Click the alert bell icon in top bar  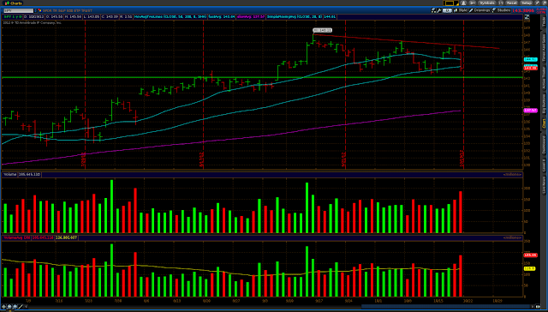(x=464, y=3)
